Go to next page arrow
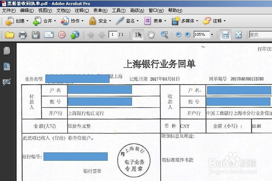 102,35
